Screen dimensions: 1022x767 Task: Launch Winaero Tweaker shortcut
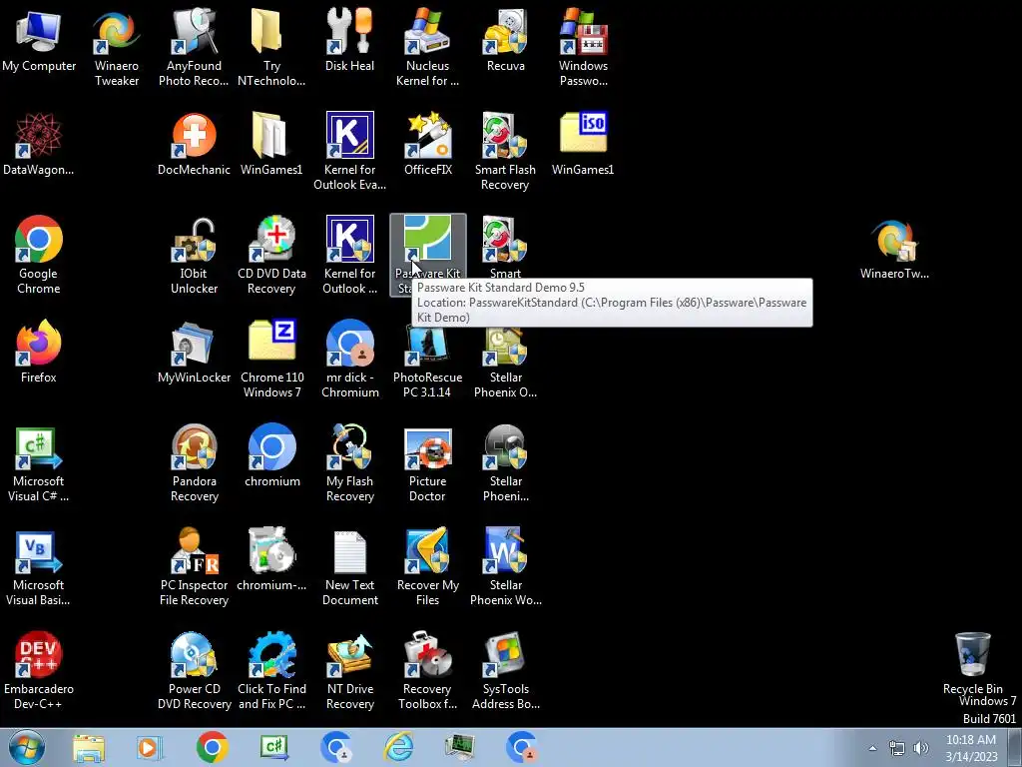point(116,47)
